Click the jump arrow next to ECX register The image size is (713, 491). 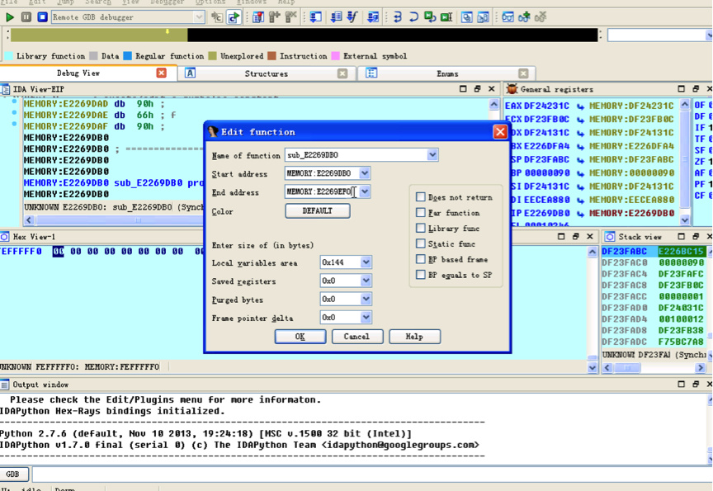click(580, 119)
